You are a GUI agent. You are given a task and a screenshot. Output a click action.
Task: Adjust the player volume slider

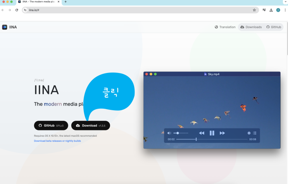point(181,133)
